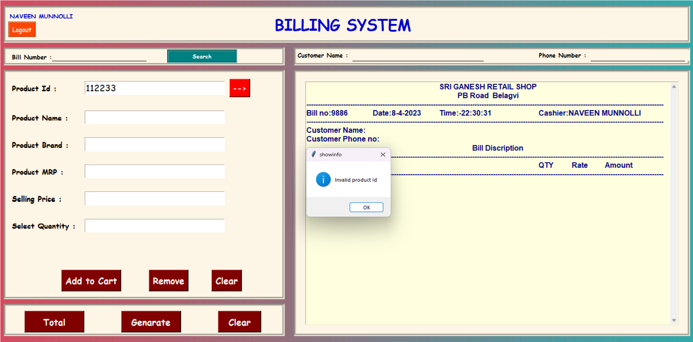Screen dimensions: 693x342
Task: Select the Product MRP input field
Action: tap(154, 171)
